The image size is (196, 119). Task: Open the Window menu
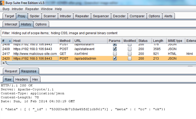(47, 9)
